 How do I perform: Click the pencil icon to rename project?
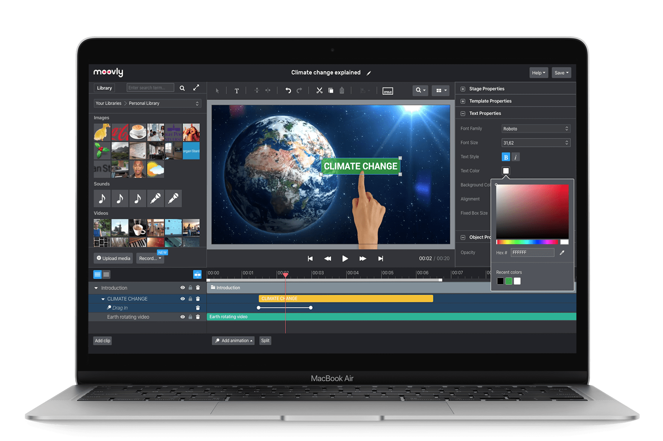tap(369, 73)
